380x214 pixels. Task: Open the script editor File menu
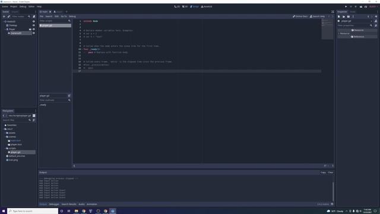pos(42,16)
